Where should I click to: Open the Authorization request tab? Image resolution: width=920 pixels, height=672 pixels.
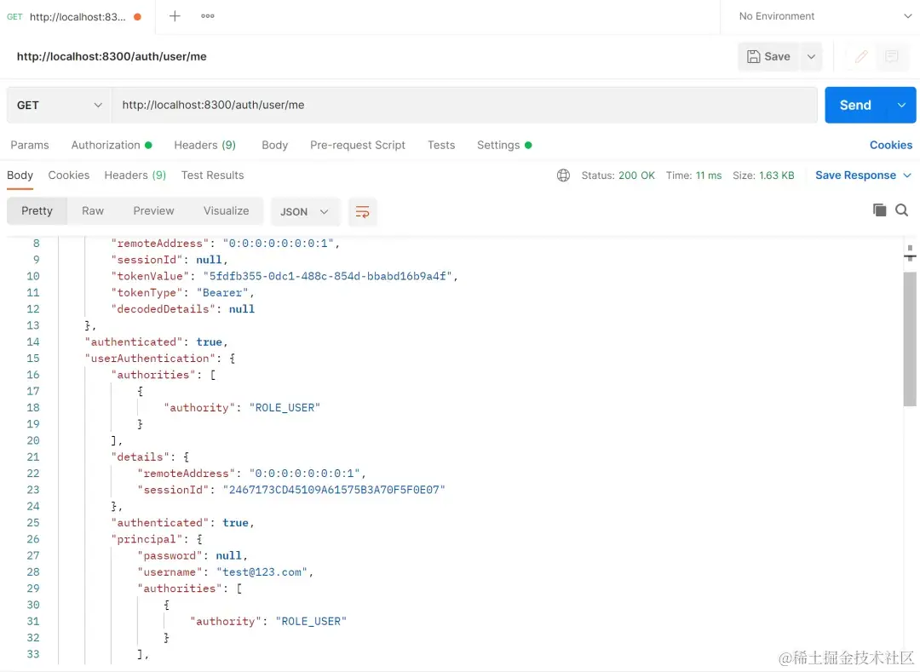pos(112,145)
